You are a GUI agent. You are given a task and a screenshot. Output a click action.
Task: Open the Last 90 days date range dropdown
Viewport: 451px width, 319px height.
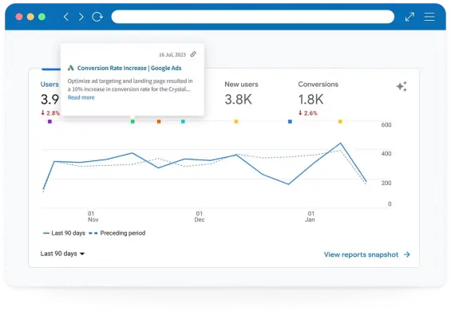62,254
